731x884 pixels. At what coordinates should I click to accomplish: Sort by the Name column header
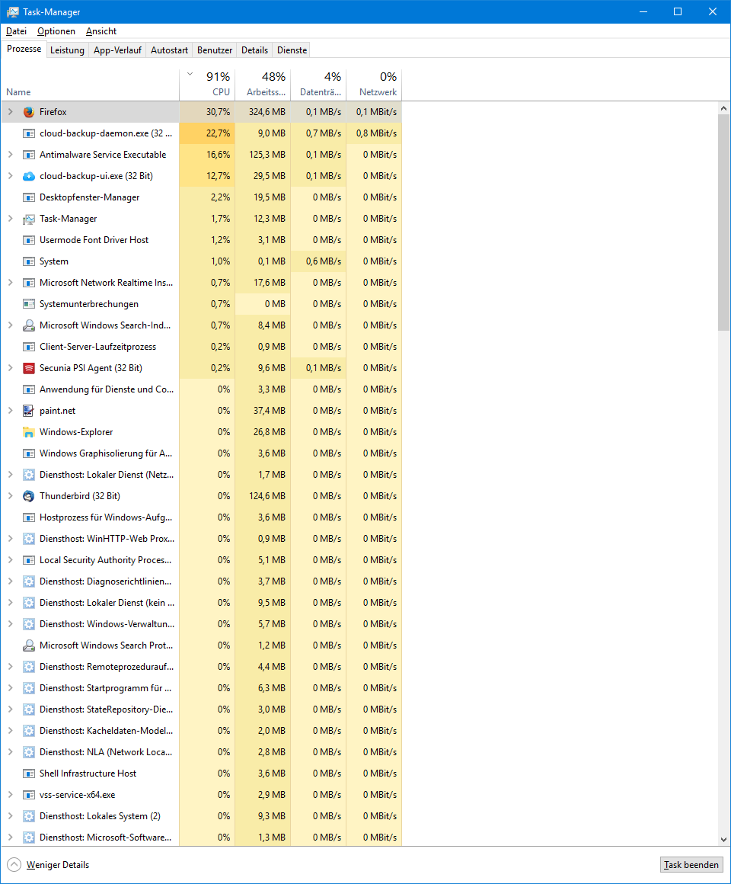click(x=90, y=84)
